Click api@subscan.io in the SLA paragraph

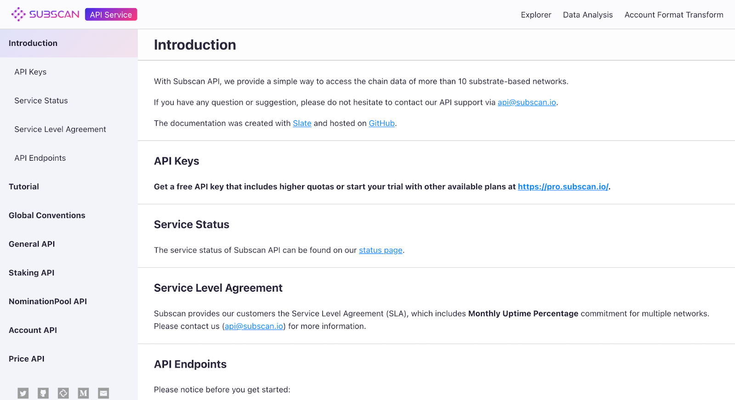(254, 327)
